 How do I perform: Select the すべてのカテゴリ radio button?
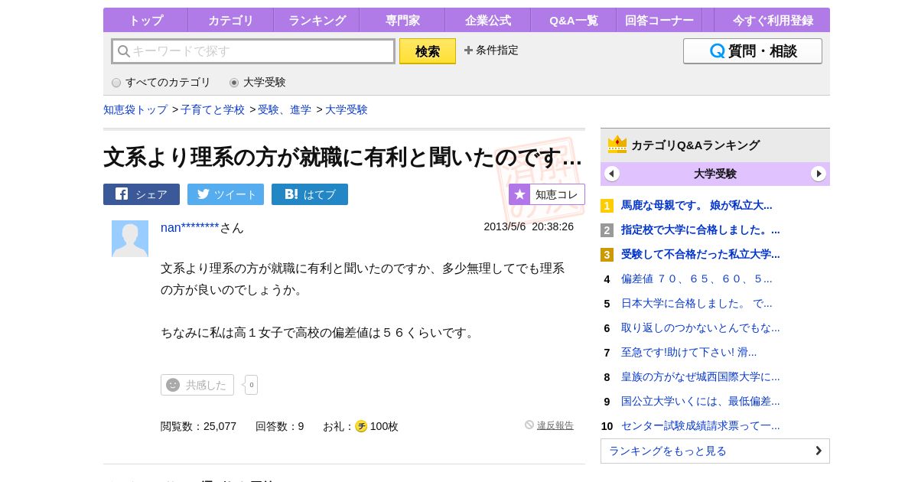click(x=116, y=83)
